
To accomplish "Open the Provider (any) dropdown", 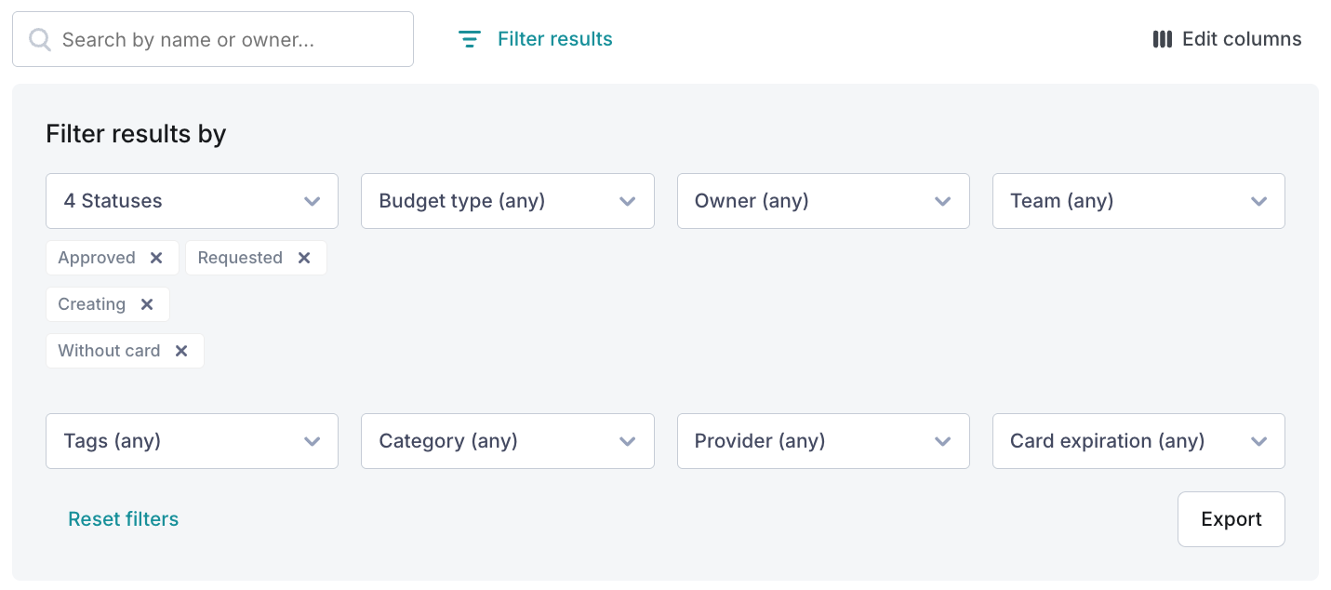I will click(x=823, y=441).
